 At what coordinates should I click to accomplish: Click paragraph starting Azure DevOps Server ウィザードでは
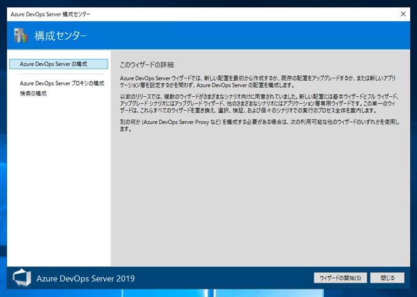click(258, 82)
